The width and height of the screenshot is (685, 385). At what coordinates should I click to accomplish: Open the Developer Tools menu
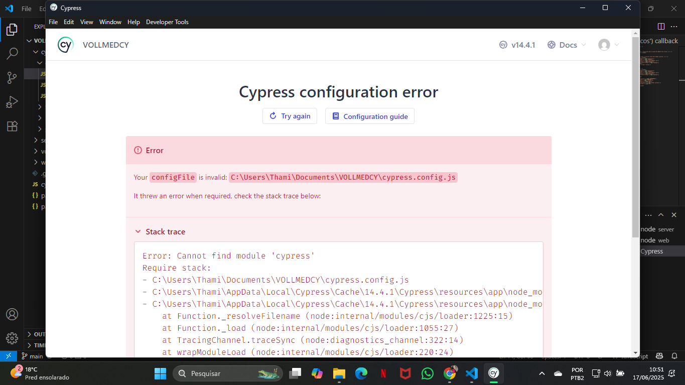coord(167,22)
